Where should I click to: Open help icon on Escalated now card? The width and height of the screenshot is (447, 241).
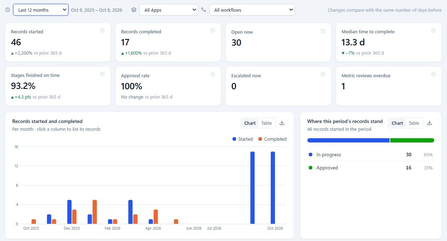[323, 74]
